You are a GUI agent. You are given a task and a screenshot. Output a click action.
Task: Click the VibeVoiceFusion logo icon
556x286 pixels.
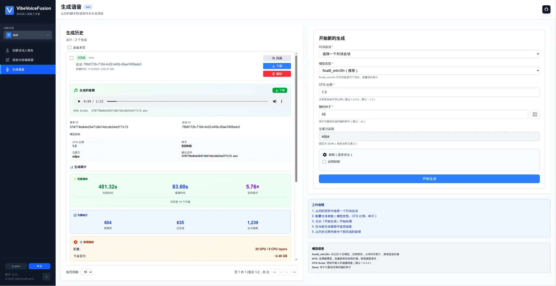(x=10, y=11)
